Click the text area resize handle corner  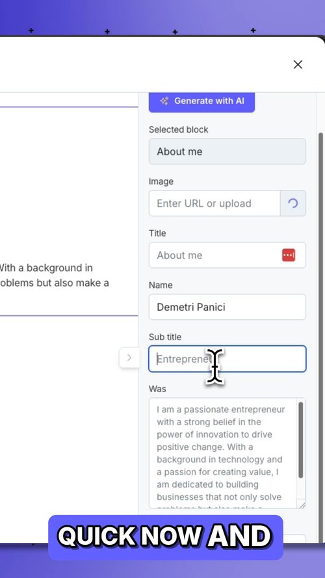302,505
